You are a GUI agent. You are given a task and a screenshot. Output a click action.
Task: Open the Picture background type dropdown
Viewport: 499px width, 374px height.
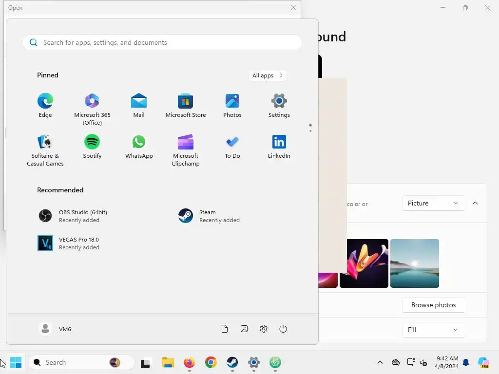(x=433, y=203)
